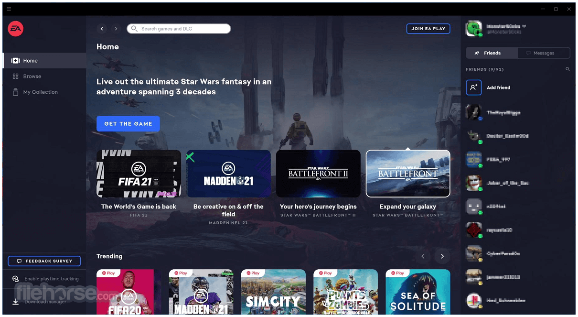
Task: Click "Be creative on & off the field" caption
Action: point(228,210)
